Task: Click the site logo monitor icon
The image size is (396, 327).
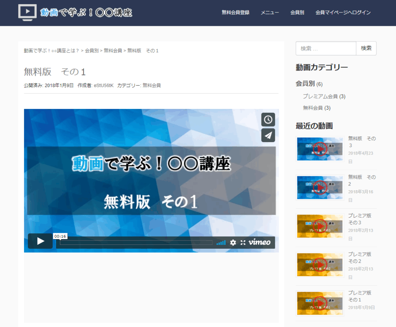Action: tap(27, 12)
